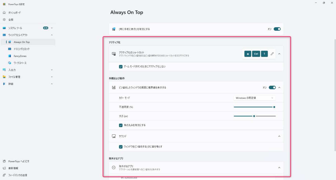Collapse the アクティブ化のショートカット card
This screenshot has width=336, height=180.
coord(279,54)
